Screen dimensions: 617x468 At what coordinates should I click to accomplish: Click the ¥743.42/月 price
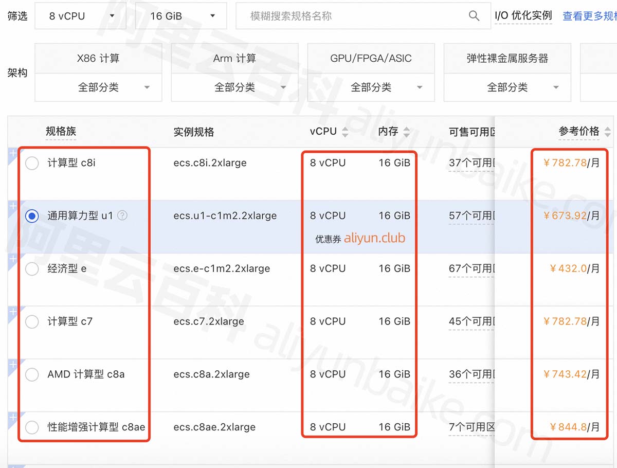tap(571, 374)
